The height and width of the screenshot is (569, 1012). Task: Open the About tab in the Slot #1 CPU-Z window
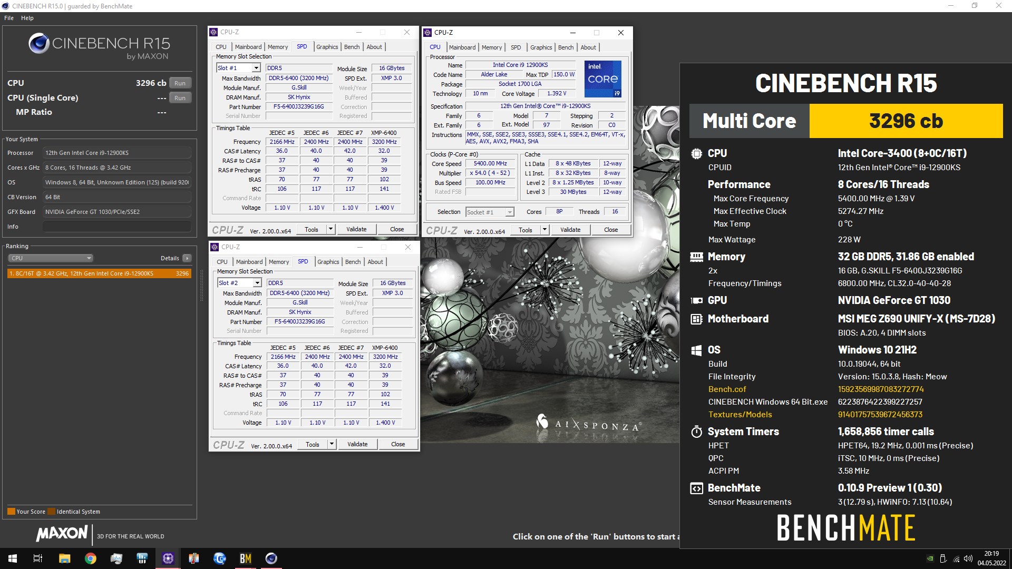pyautogui.click(x=374, y=47)
